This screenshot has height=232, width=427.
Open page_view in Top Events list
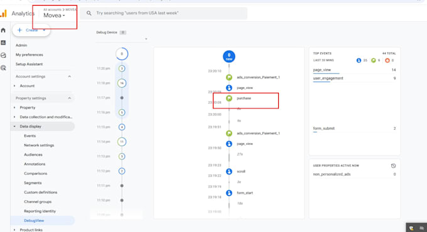click(322, 70)
